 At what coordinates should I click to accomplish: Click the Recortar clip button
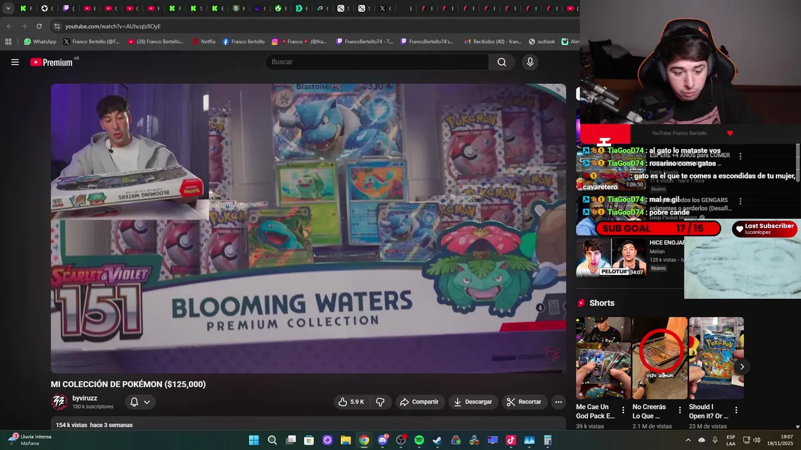524,402
